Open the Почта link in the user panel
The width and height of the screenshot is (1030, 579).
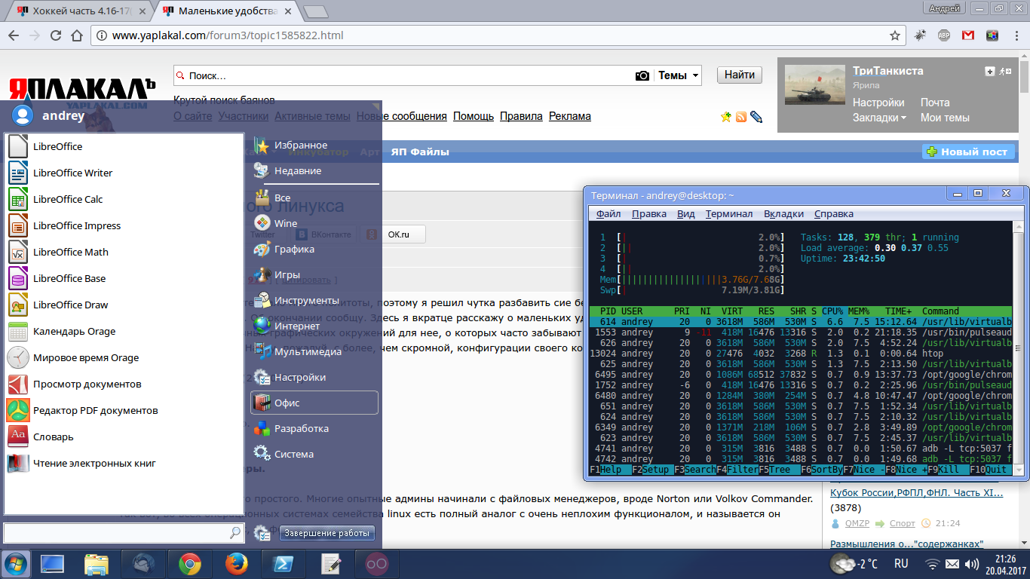[935, 103]
